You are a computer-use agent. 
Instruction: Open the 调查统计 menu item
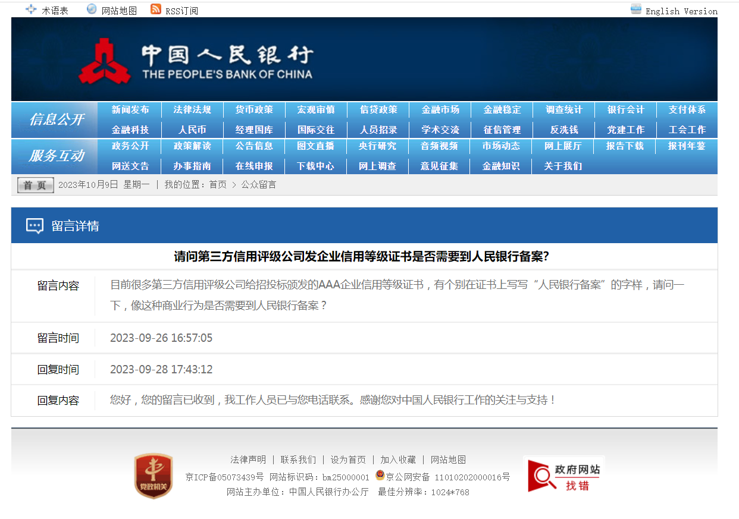(564, 110)
